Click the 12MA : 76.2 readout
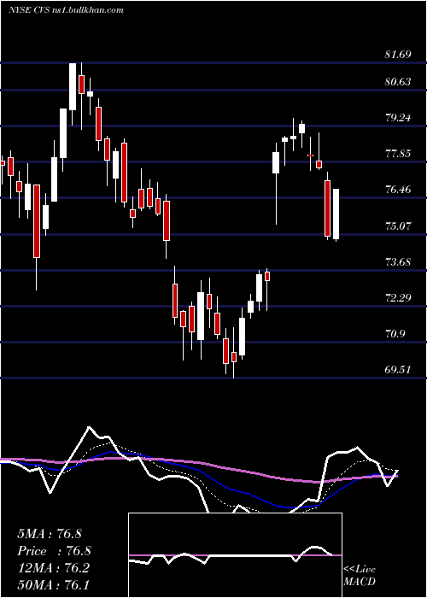 tap(53, 568)
